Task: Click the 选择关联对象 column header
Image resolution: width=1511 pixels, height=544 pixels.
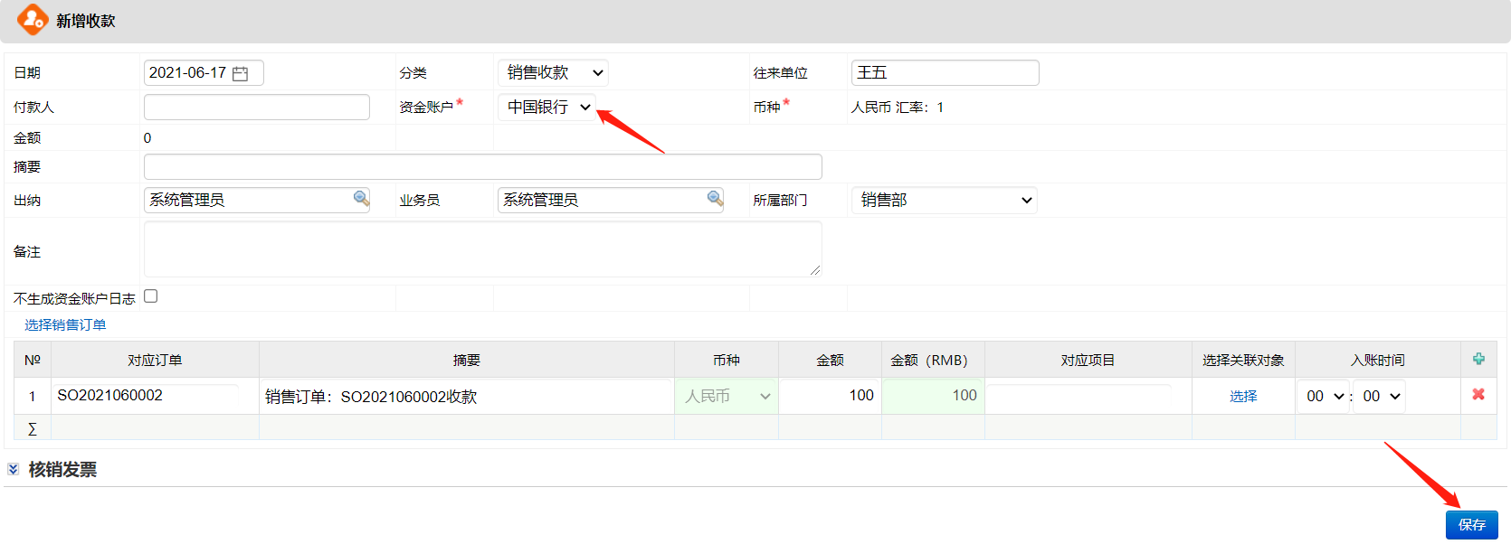Action: click(1243, 360)
